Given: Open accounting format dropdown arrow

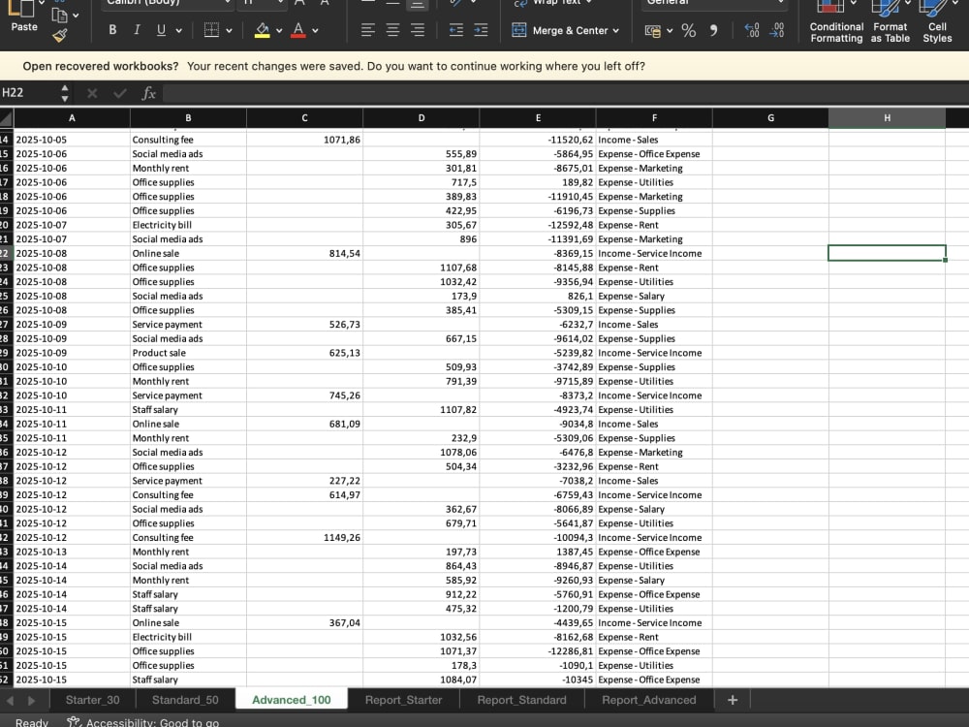Looking at the screenshot, I should (670, 30).
